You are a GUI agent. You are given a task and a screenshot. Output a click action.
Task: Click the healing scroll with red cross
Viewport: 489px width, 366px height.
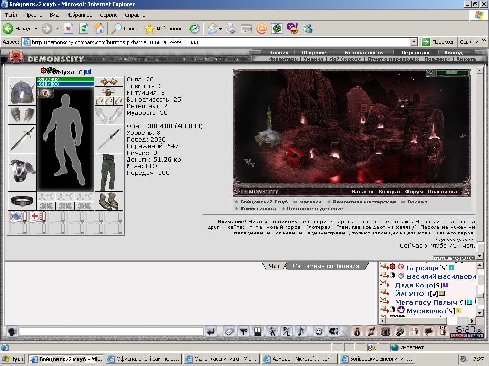coord(37,216)
